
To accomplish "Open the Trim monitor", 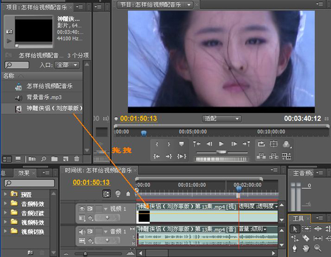I will point(286,156).
